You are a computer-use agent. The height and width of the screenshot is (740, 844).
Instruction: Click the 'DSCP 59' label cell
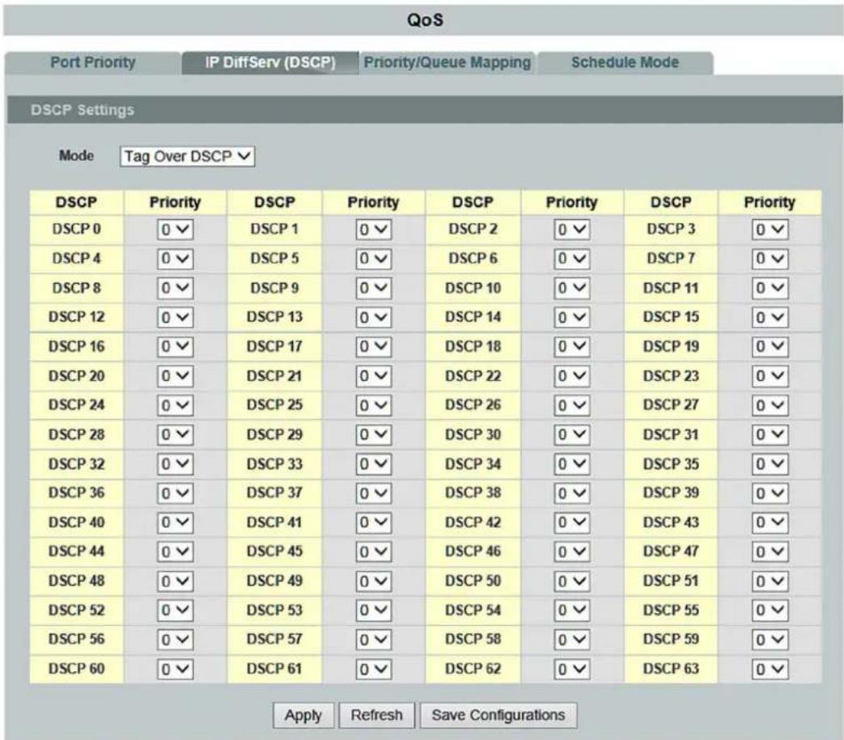671,640
